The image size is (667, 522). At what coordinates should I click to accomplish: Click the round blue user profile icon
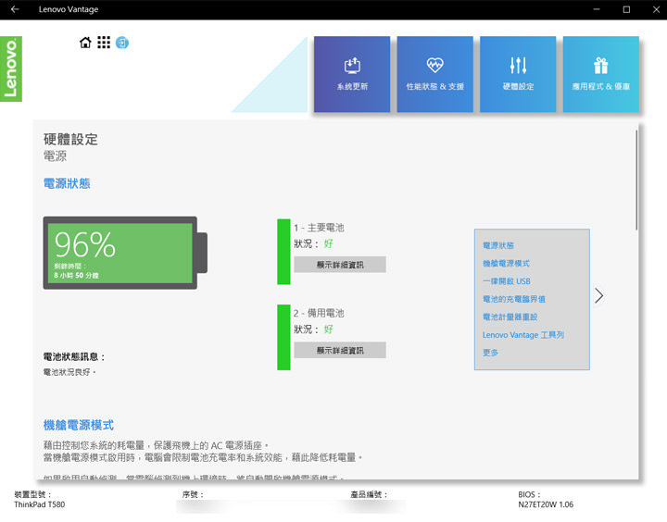point(122,43)
